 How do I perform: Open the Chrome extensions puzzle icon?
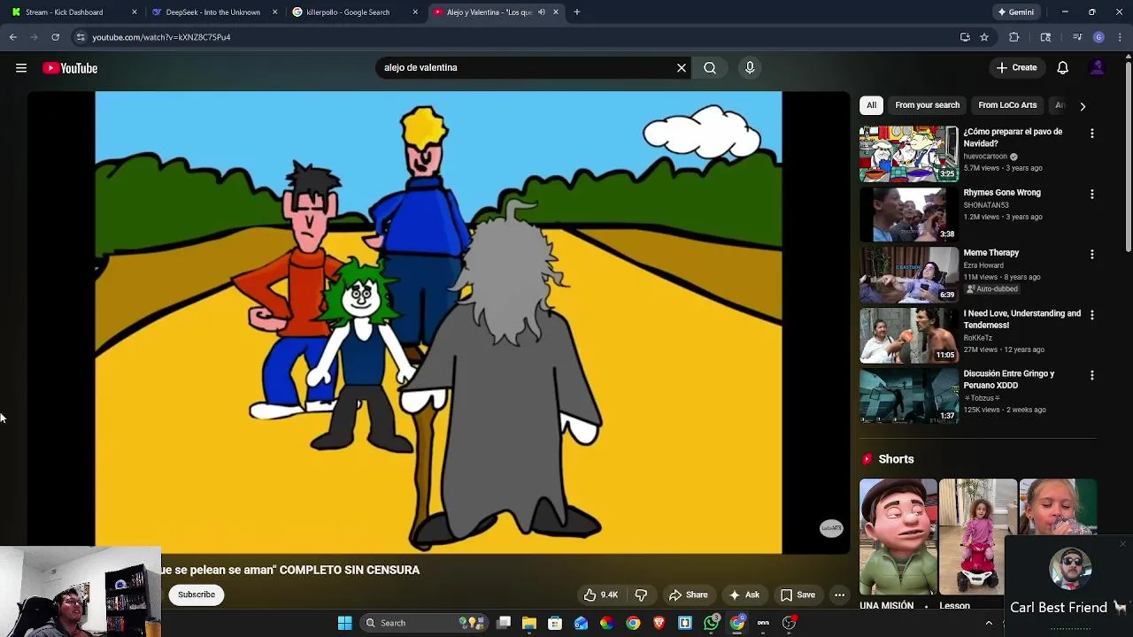click(1014, 37)
